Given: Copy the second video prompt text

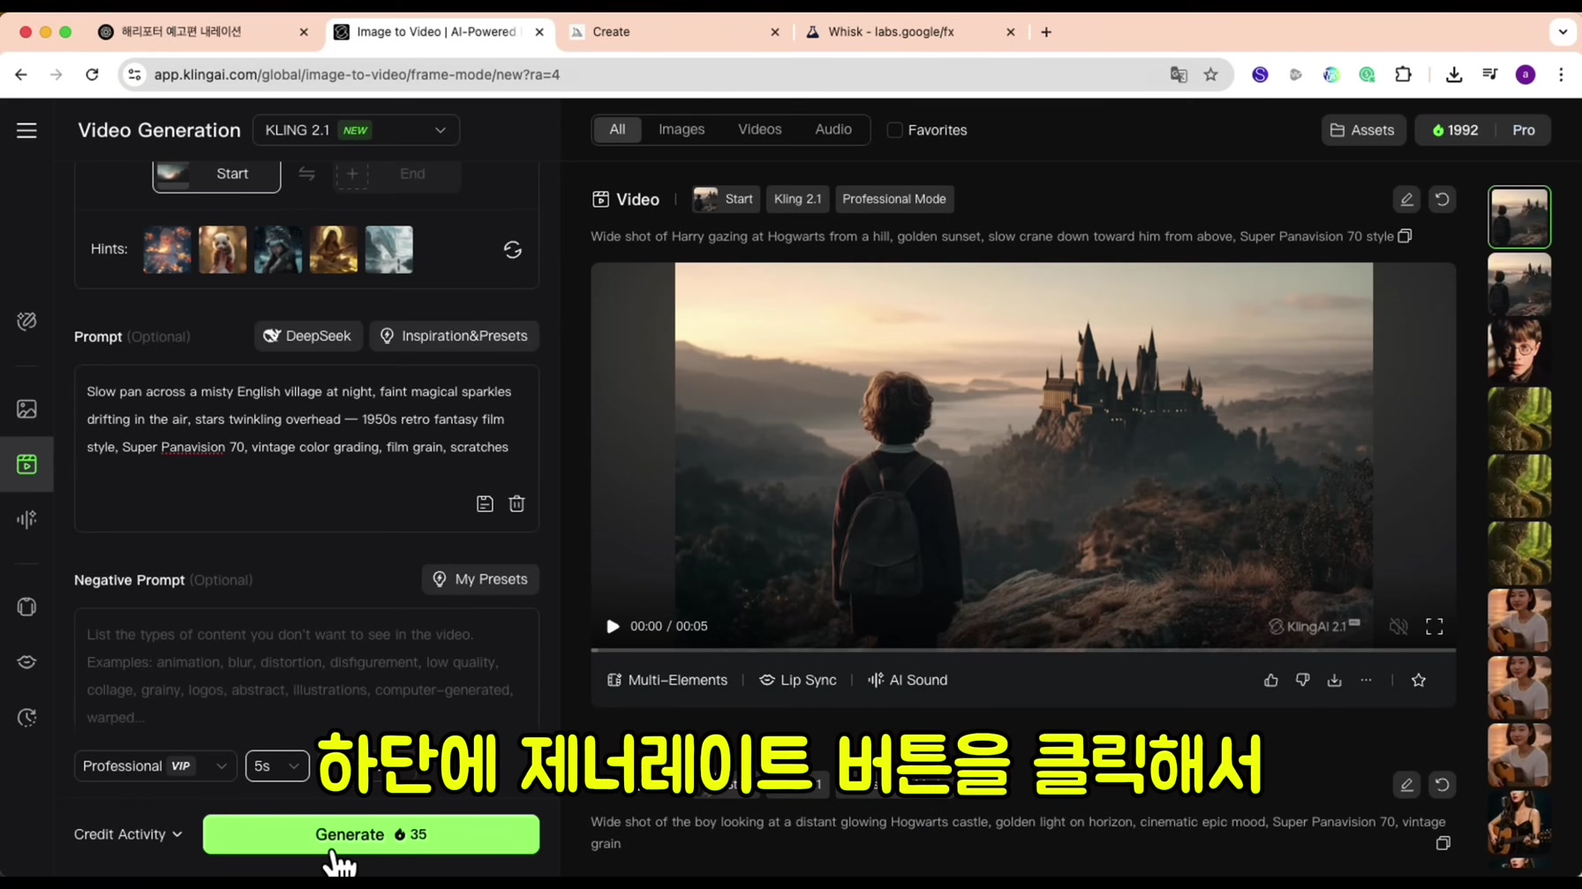Looking at the screenshot, I should click(1443, 844).
